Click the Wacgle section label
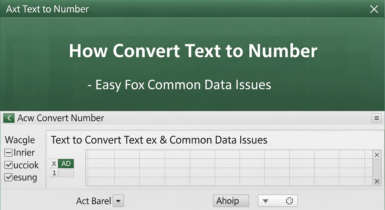Viewport: 385px width, 210px height. click(19, 140)
